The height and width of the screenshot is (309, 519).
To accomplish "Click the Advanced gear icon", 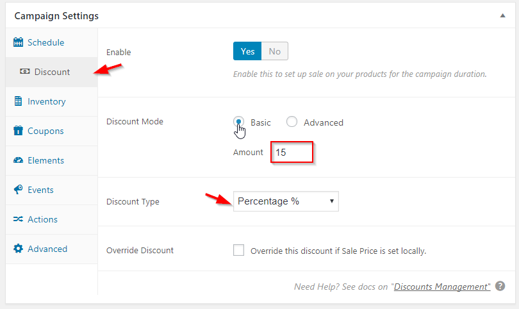I will (x=18, y=248).
